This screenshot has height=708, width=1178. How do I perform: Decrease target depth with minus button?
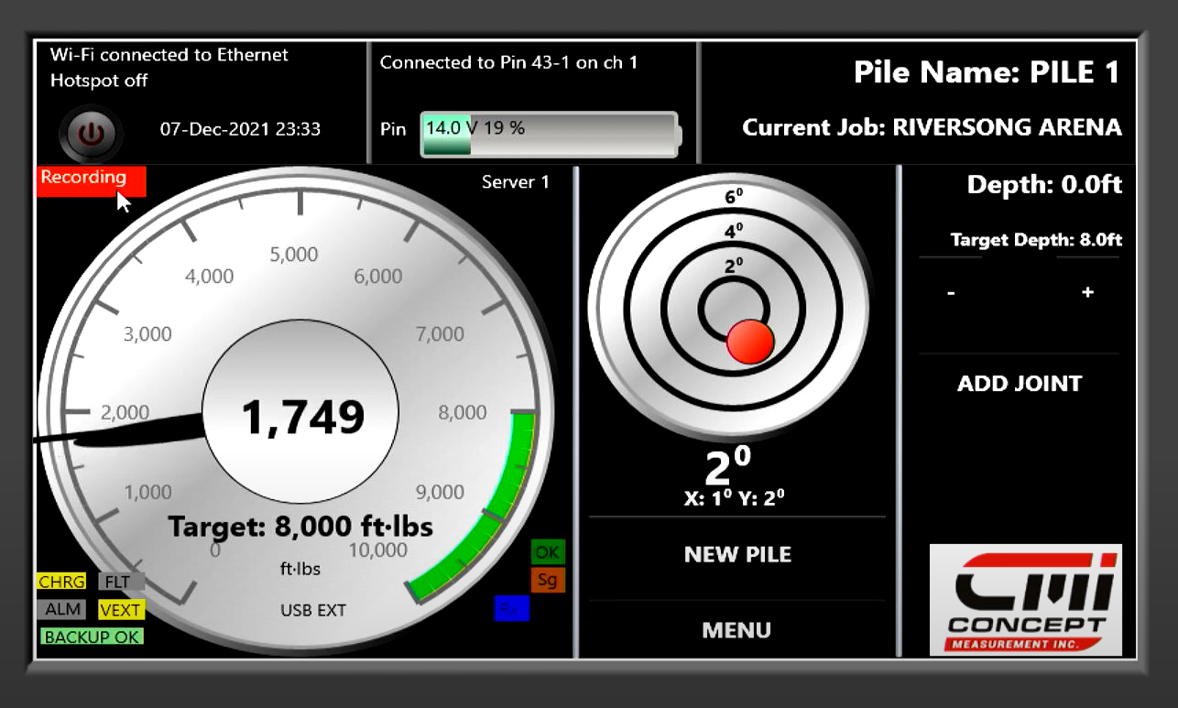coord(951,293)
